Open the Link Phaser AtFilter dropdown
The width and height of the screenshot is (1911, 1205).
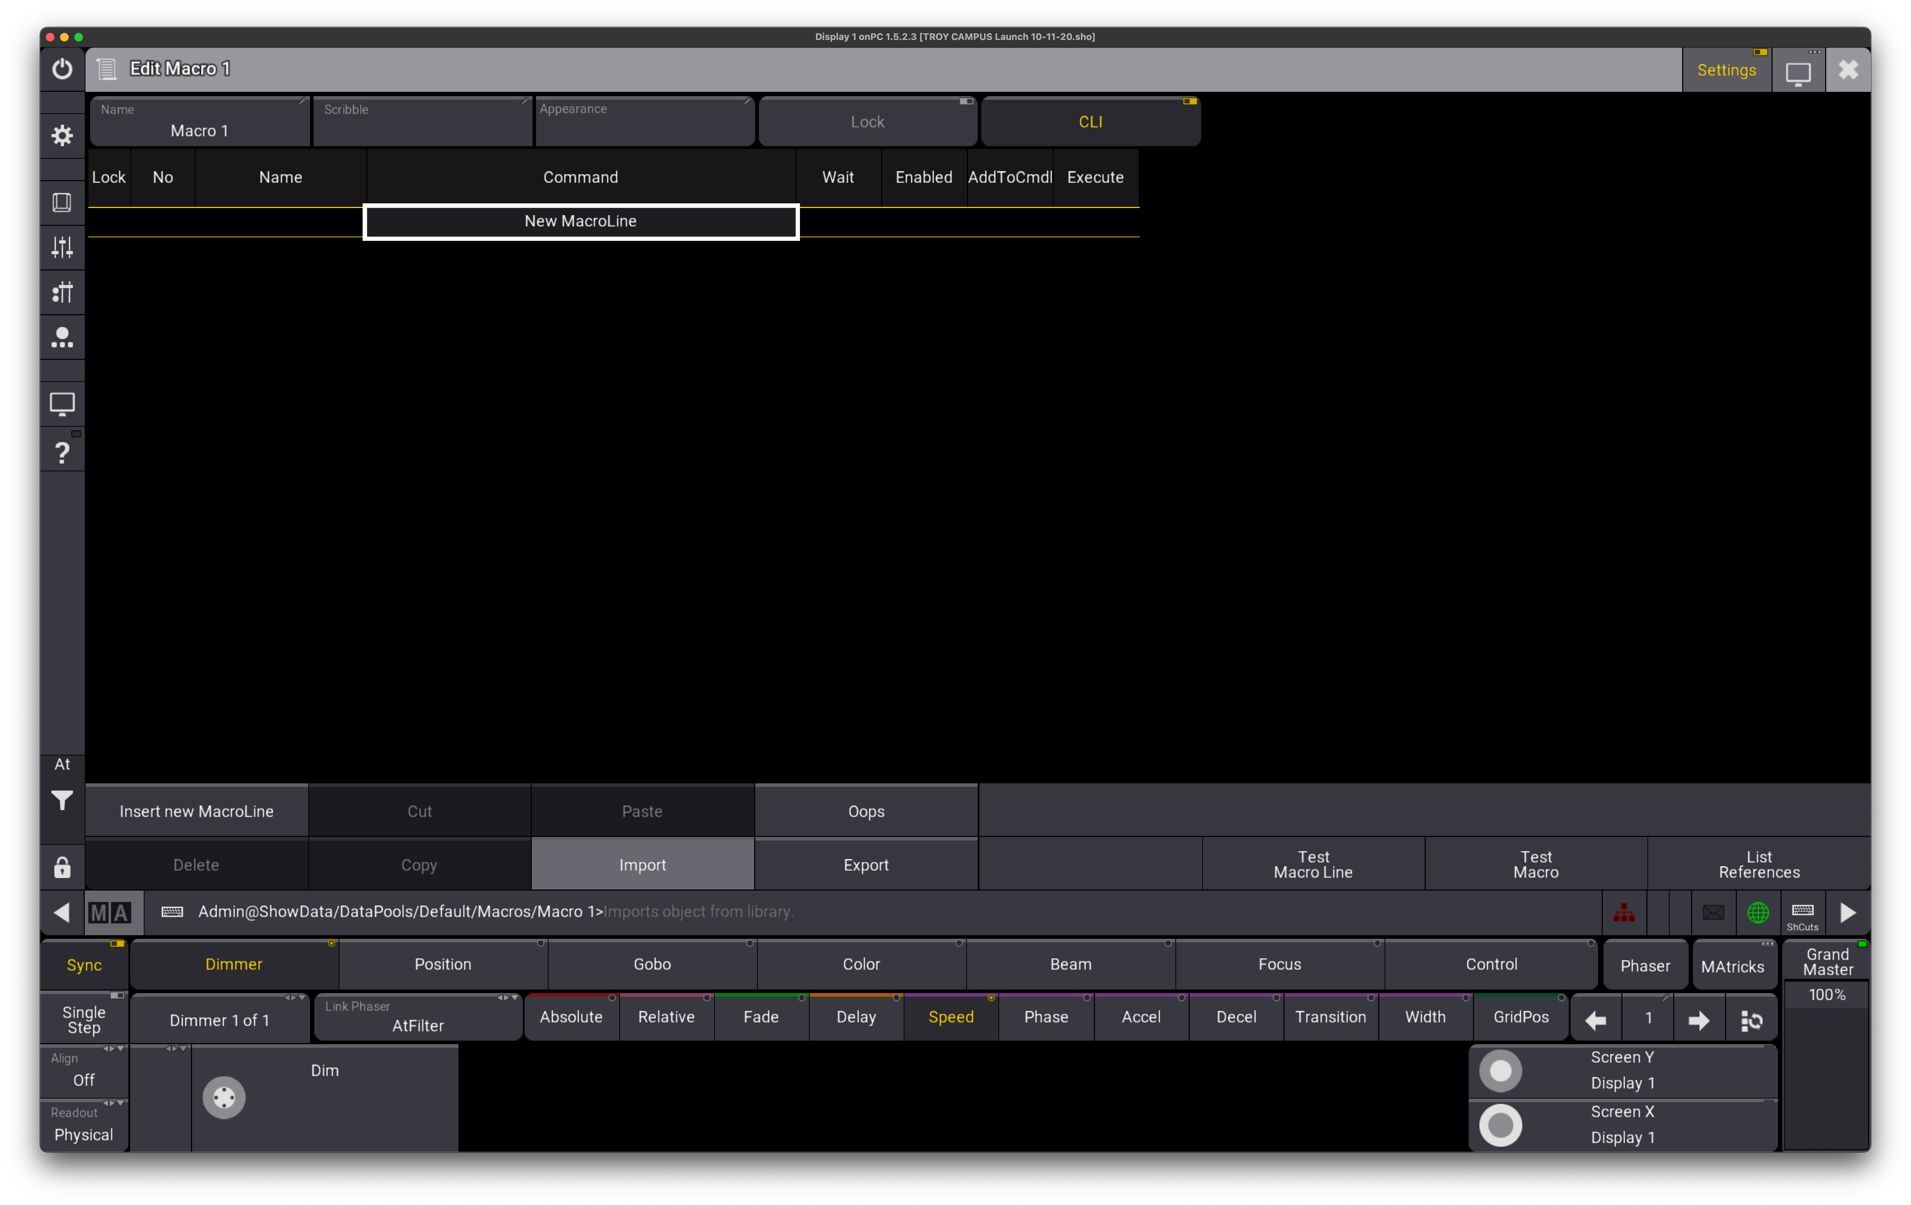point(418,1017)
